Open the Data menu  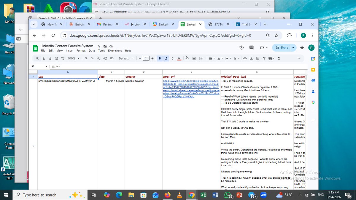tap(92, 51)
